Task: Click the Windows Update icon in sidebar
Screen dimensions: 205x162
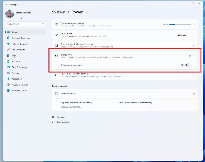Action: [8, 90]
